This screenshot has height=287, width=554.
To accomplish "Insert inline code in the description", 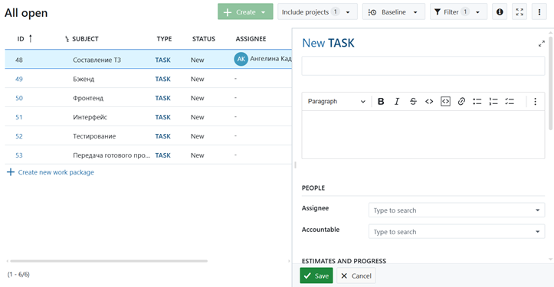I will [429, 102].
